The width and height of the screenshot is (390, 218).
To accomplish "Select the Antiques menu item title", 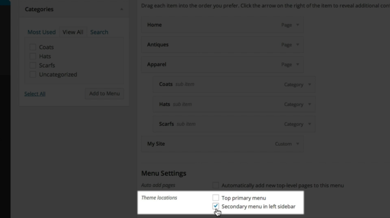I will pos(158,45).
